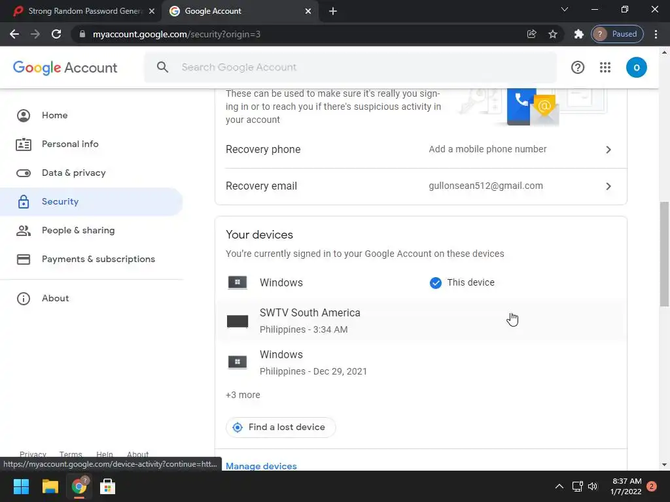670x502 pixels.
Task: Open the SWTV South America device row
Action: 421,321
